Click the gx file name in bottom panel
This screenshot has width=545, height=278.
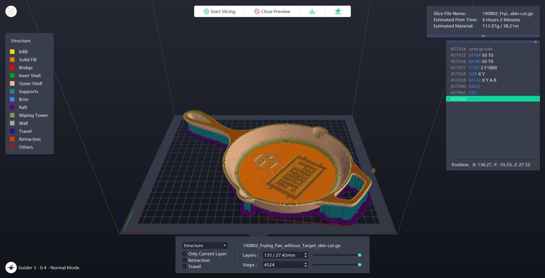pos(291,246)
